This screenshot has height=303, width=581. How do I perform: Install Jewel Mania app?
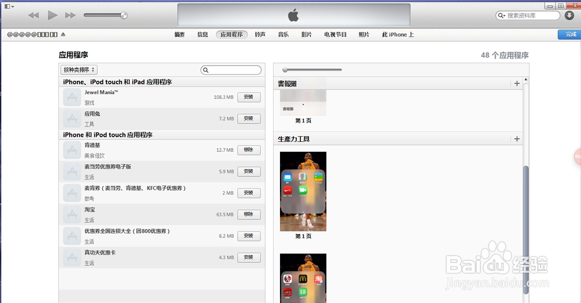pos(249,97)
